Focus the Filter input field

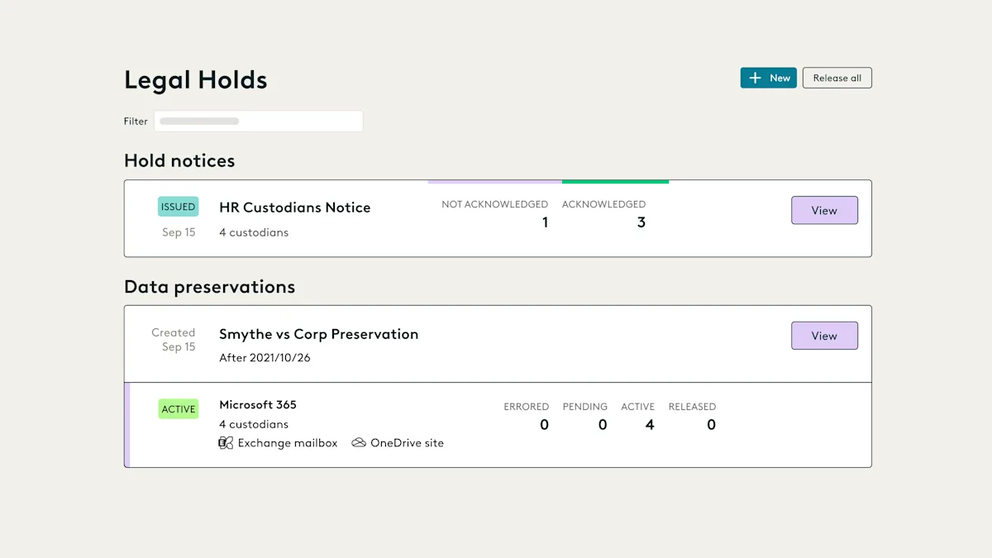259,121
